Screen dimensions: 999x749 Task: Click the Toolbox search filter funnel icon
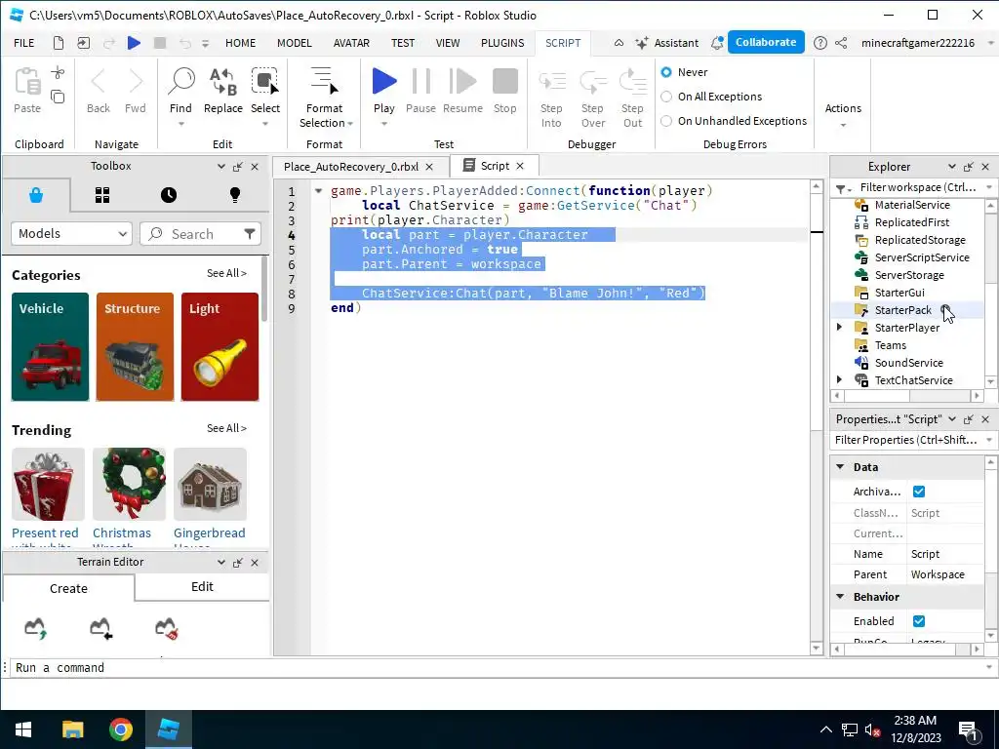[x=250, y=234]
